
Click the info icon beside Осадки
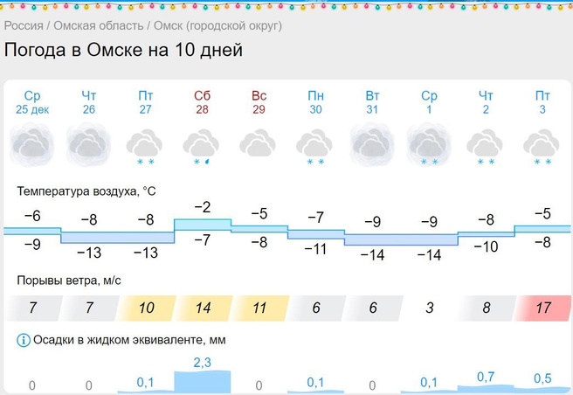click(24, 339)
